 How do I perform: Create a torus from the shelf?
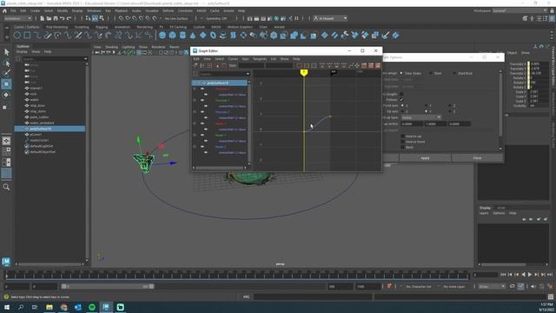click(213, 35)
